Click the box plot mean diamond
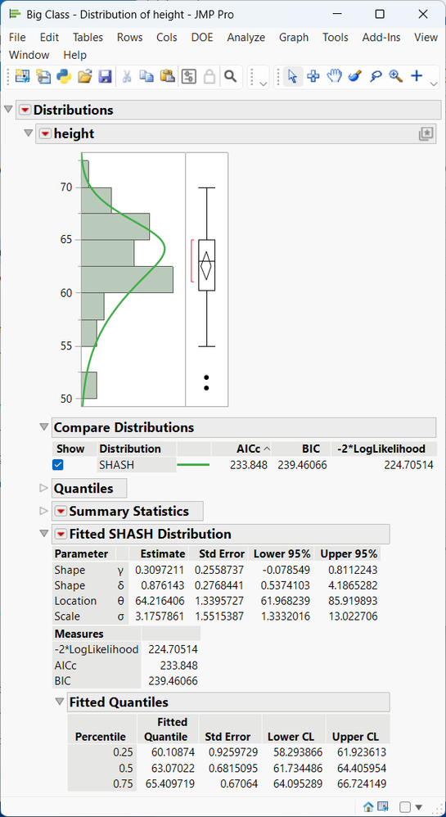 (206, 266)
